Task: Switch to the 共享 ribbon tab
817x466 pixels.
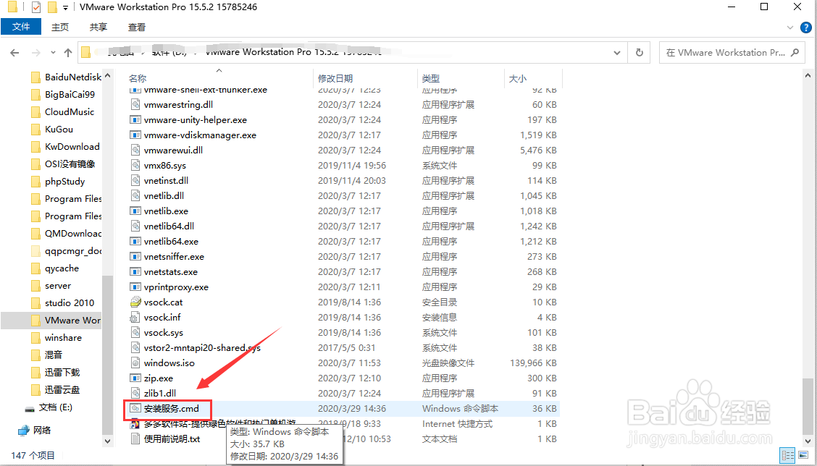Action: click(98, 27)
